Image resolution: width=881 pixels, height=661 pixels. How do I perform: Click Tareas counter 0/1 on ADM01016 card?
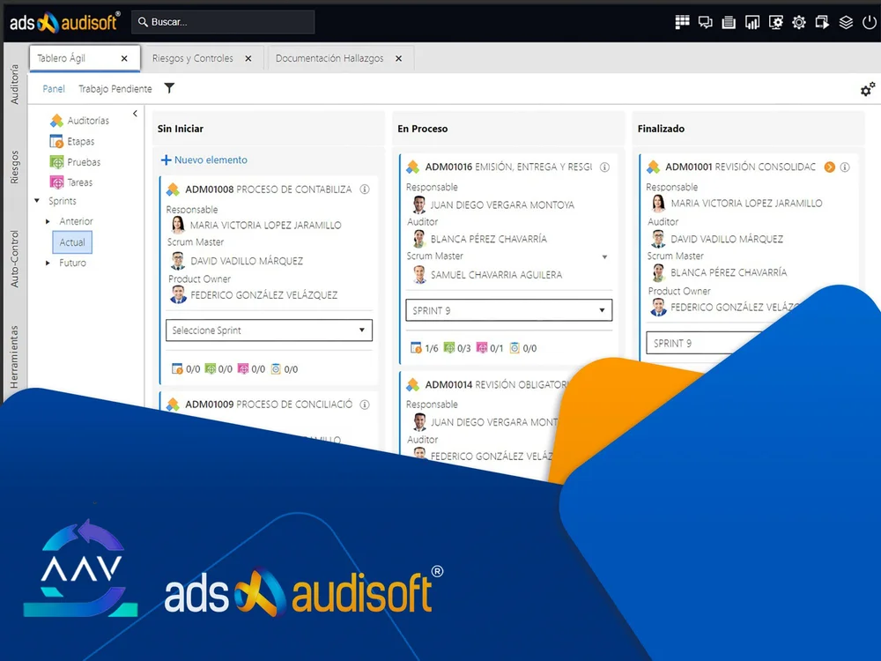(x=489, y=348)
